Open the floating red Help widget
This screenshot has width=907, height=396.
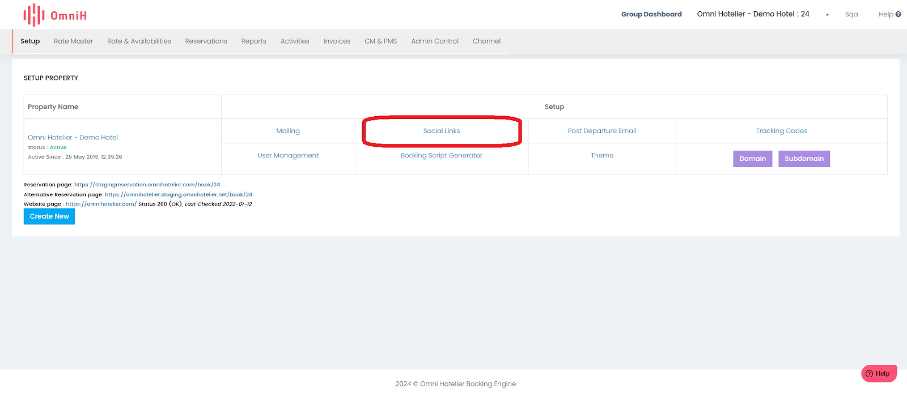(x=879, y=373)
